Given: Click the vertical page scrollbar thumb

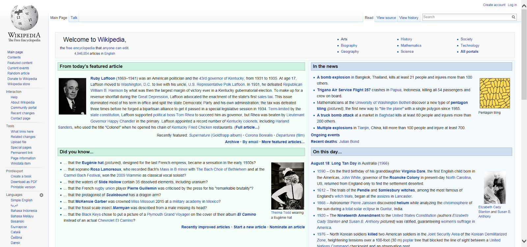Looking at the screenshot, I should click(x=524, y=55).
